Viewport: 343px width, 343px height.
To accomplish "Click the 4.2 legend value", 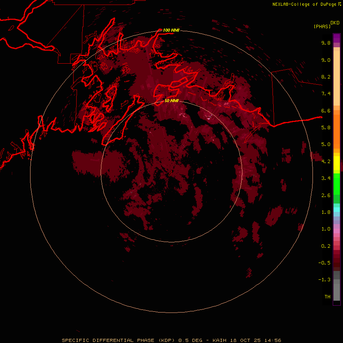I will pyautogui.click(x=326, y=162).
